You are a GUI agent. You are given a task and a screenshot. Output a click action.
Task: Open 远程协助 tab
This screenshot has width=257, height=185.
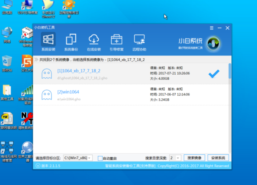tap(139, 42)
